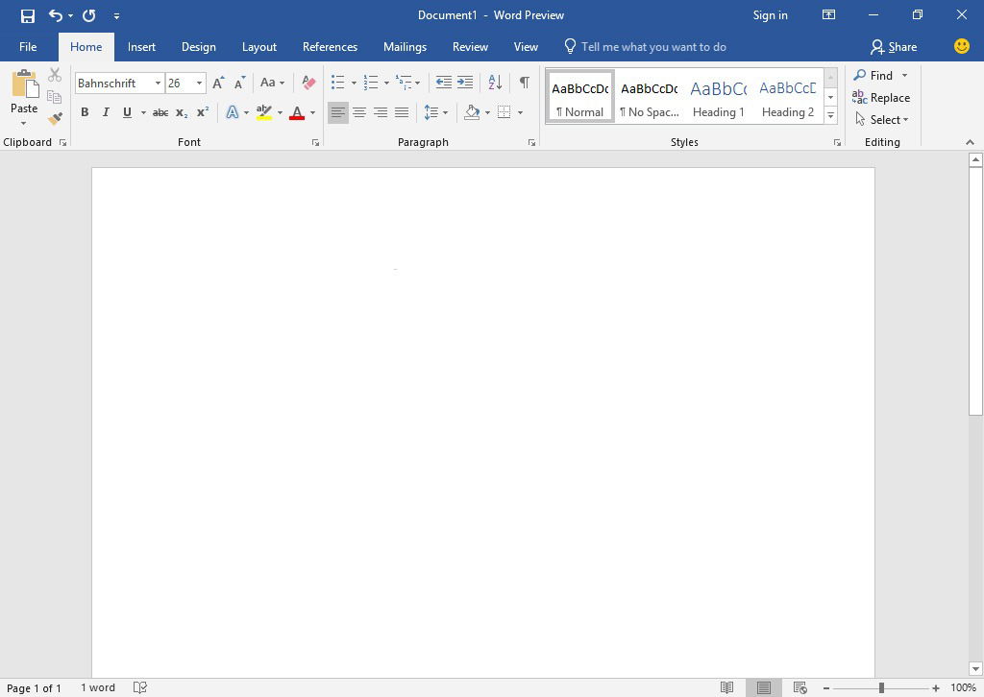Align text right
Image resolution: width=984 pixels, height=697 pixels.
pyautogui.click(x=381, y=113)
